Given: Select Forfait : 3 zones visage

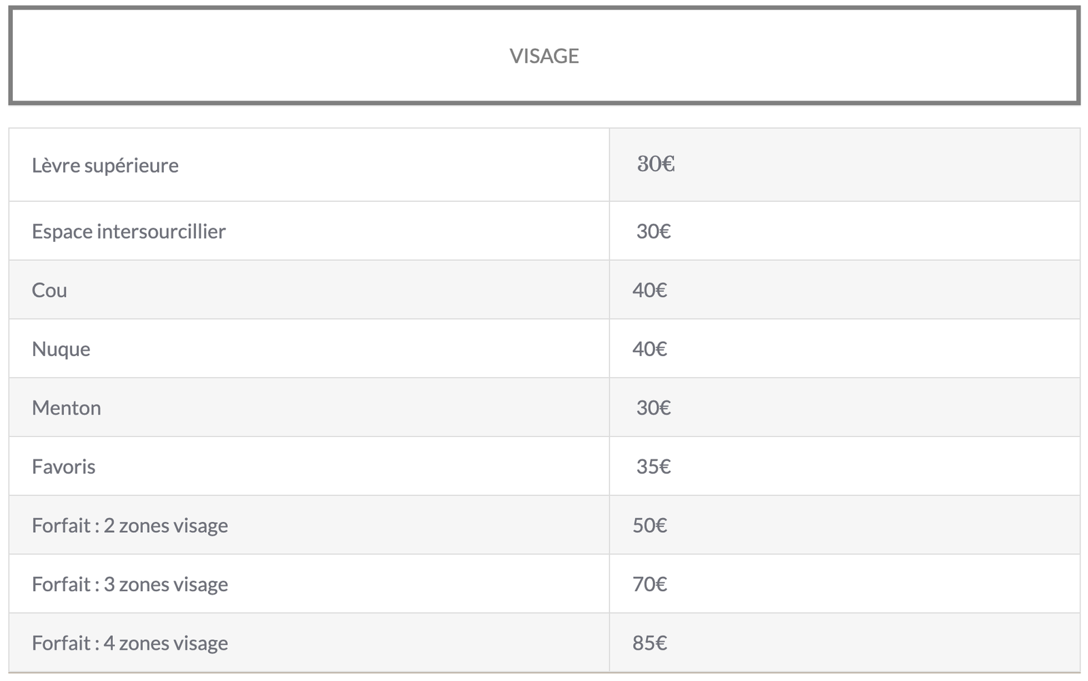Looking at the screenshot, I should [130, 584].
